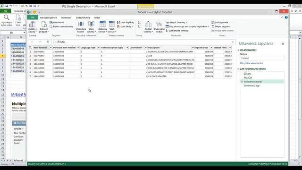Viewport: 302px width, 170px height.
Task: Open the Language code filter dropdown
Action: pos(99,47)
